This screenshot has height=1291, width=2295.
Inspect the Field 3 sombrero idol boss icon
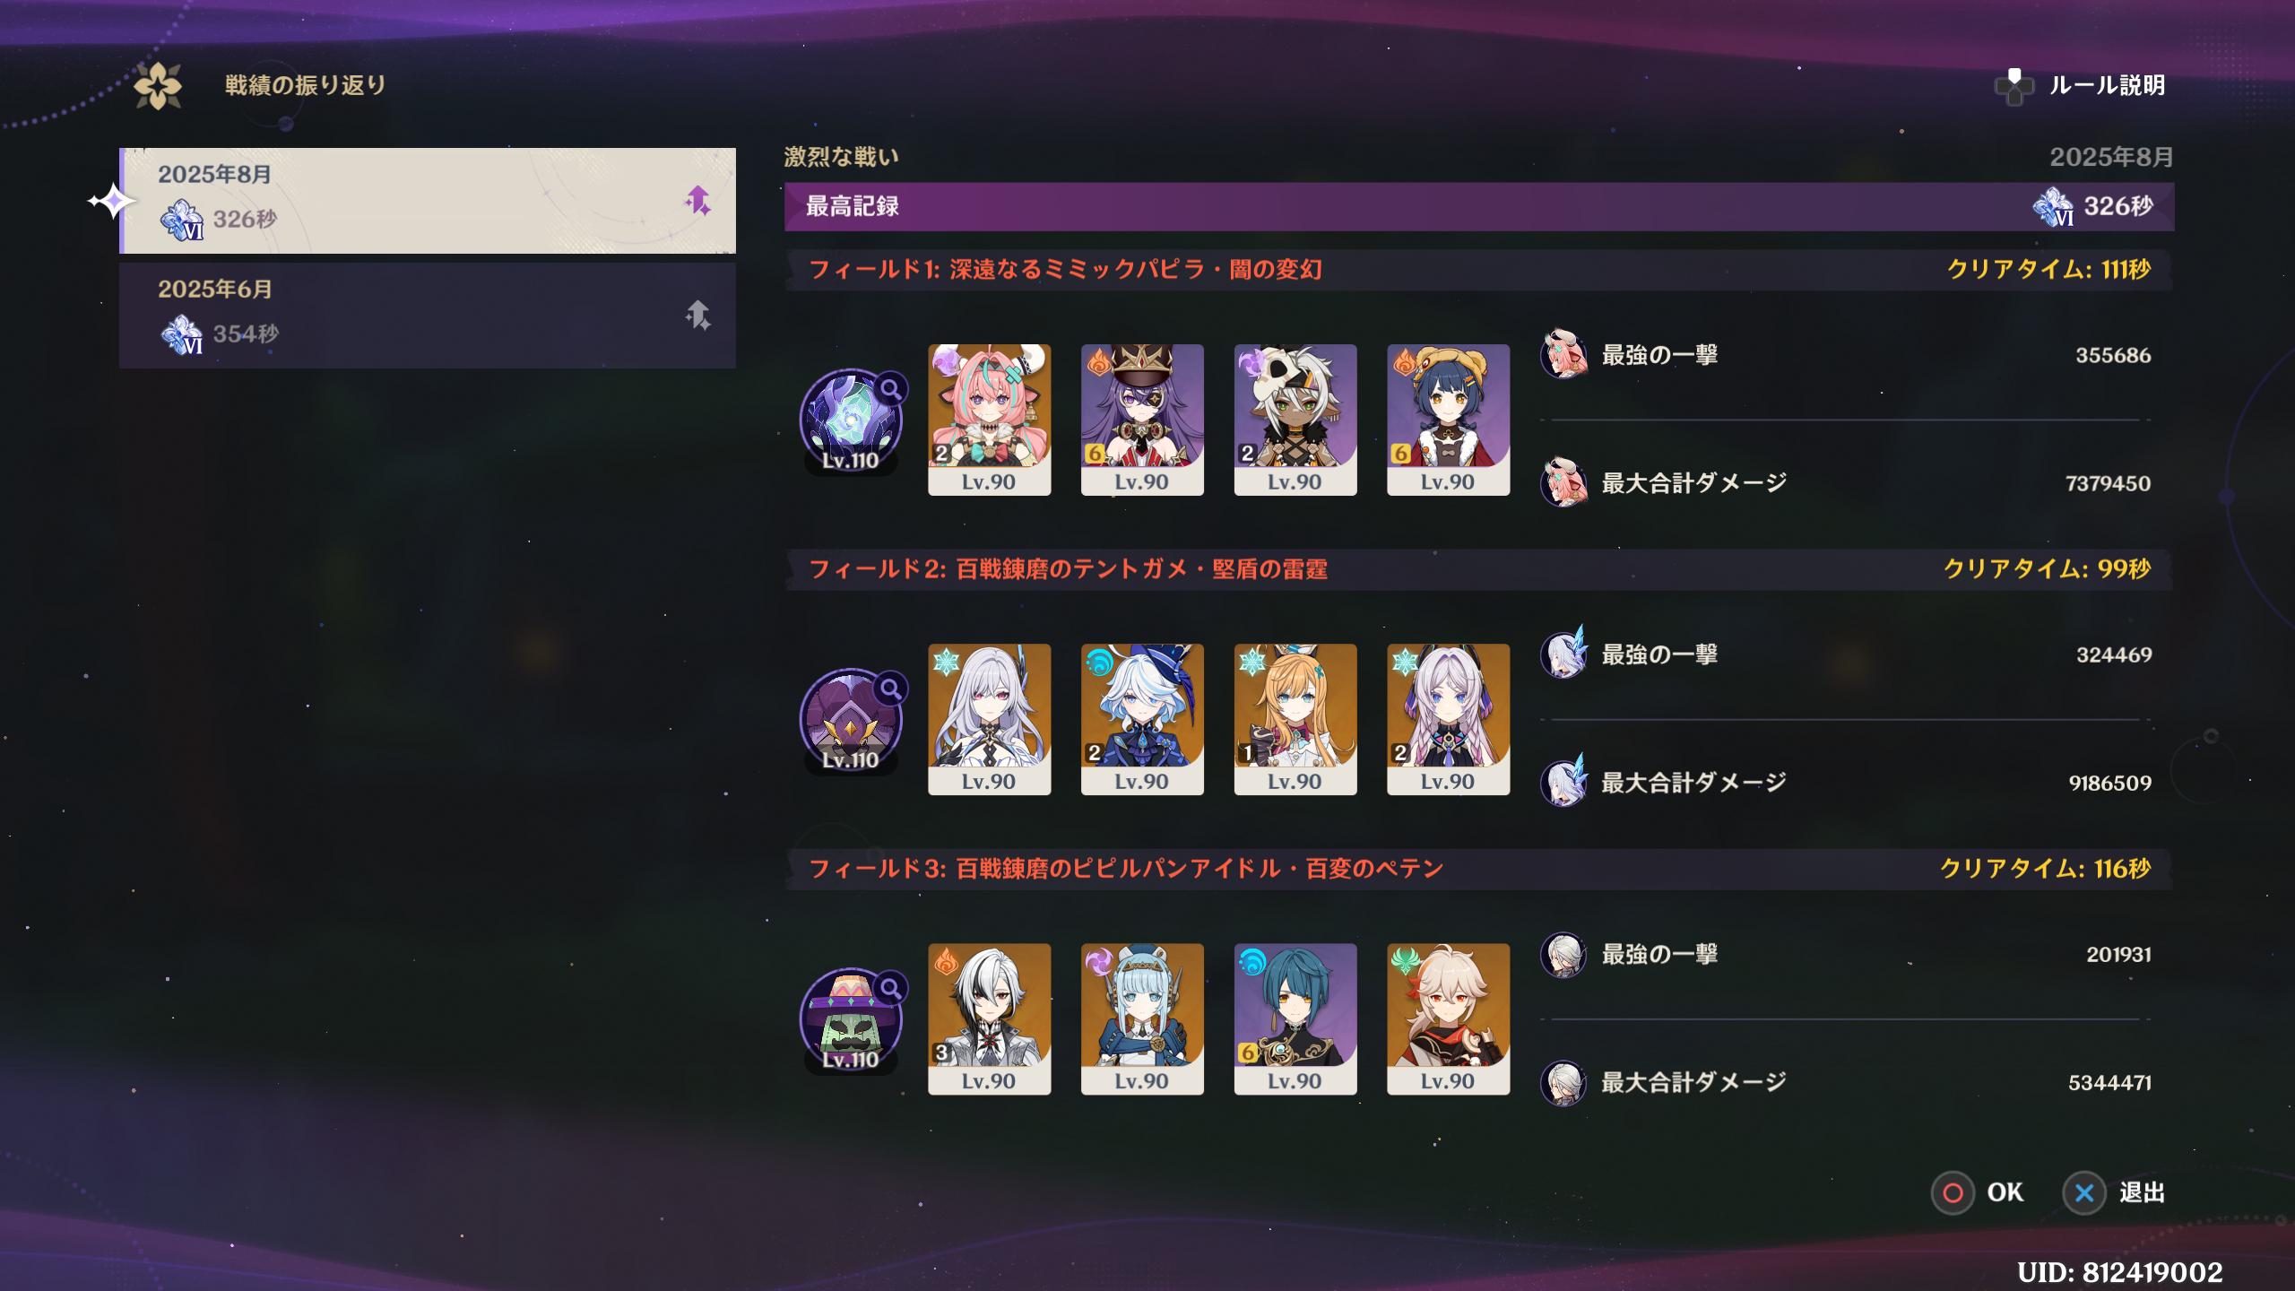tap(851, 1018)
